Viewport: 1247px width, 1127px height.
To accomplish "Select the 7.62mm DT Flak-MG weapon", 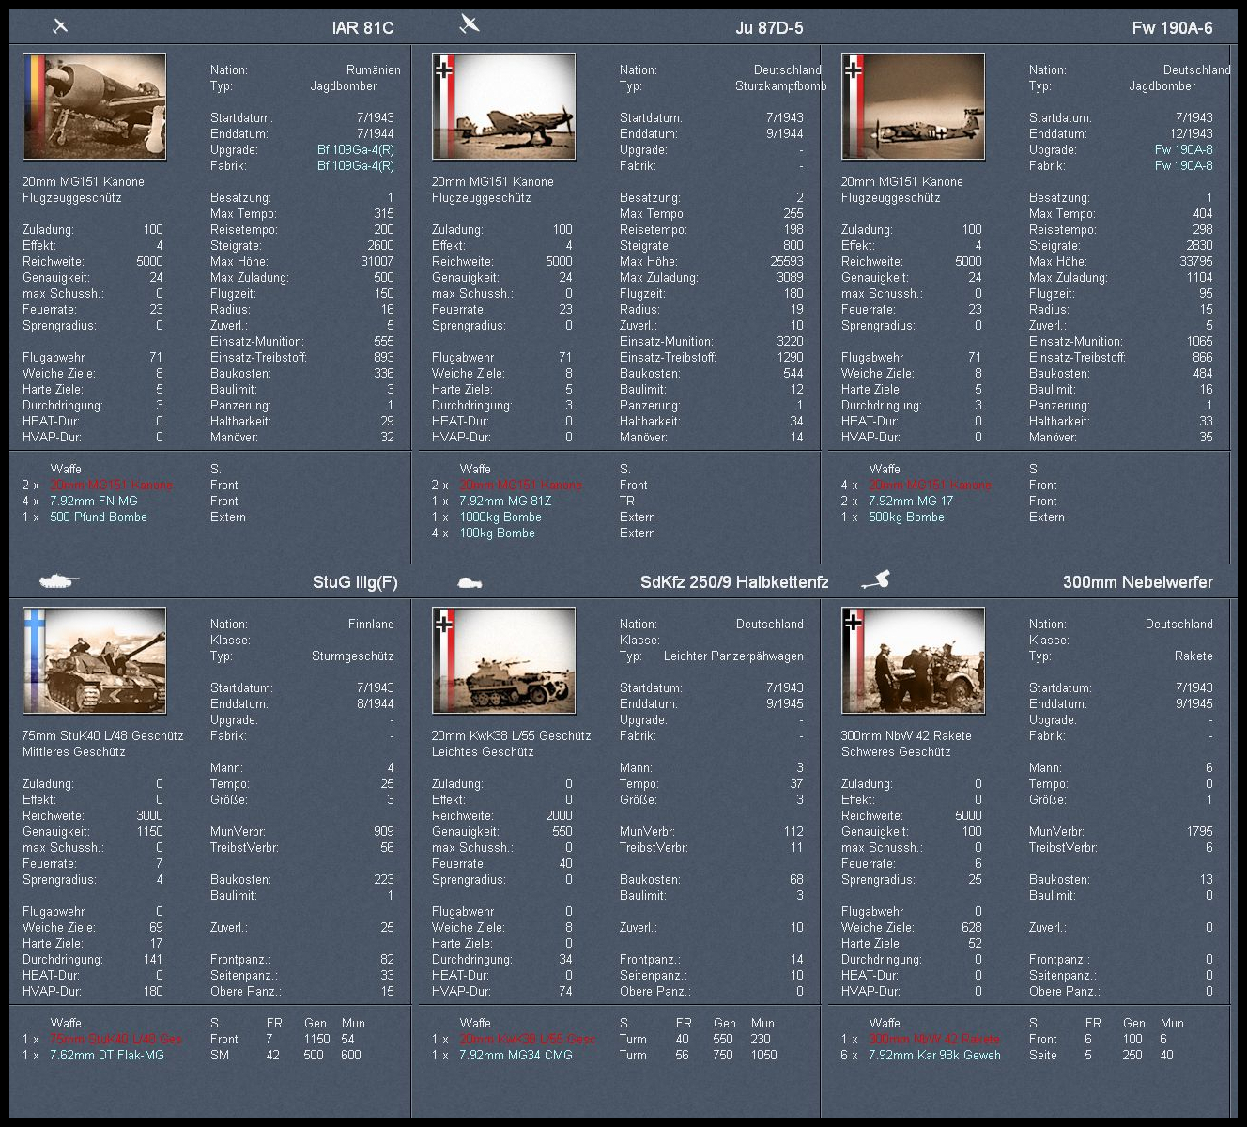I will (107, 1056).
